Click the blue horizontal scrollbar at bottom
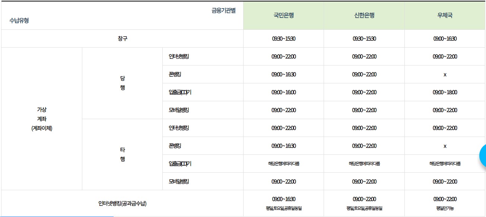Image resolution: width=486 pixels, height=217 pixels. 57,216
